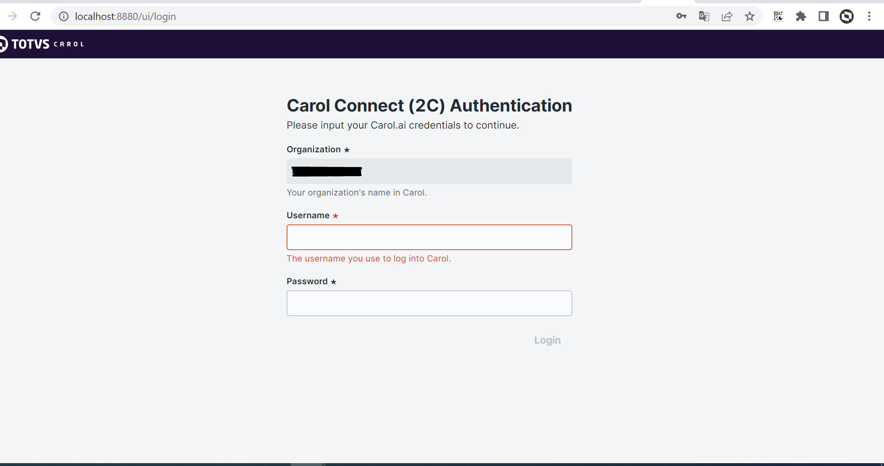The width and height of the screenshot is (884, 466).
Task: Open the extensions puzzle icon
Action: point(800,16)
